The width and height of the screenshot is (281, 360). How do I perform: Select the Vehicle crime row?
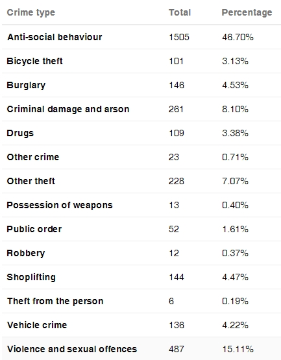coord(141,325)
